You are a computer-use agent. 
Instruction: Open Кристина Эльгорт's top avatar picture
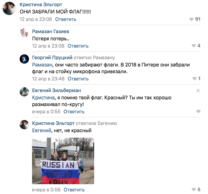pyautogui.click(x=9, y=8)
